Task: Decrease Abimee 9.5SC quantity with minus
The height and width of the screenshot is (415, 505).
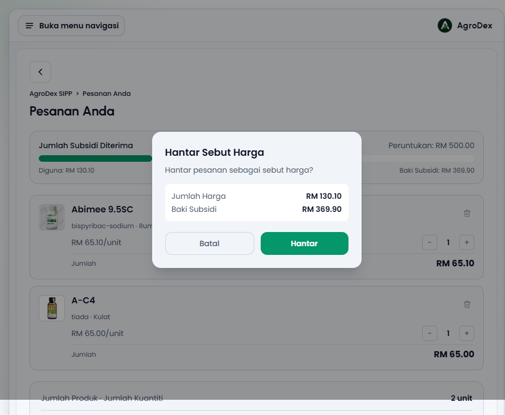Action: click(x=430, y=242)
